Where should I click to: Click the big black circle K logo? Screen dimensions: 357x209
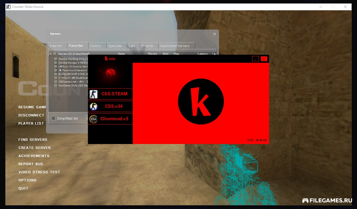[201, 102]
